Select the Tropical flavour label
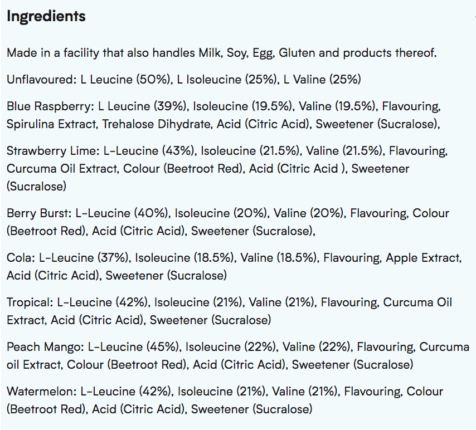This screenshot has width=476, height=430. click(x=30, y=302)
